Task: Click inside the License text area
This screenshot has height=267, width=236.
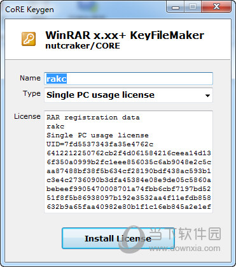Action: tap(128, 162)
